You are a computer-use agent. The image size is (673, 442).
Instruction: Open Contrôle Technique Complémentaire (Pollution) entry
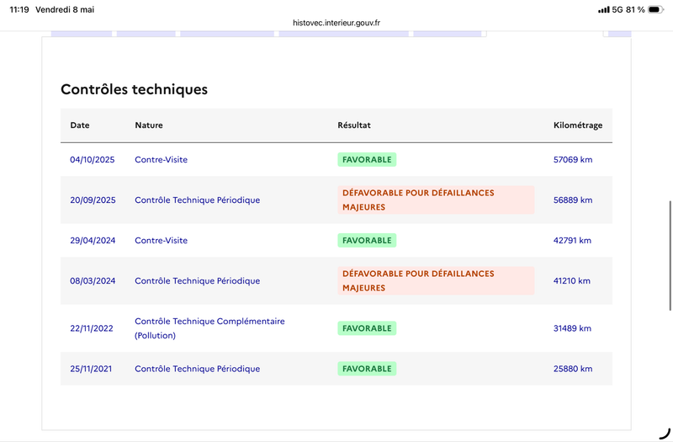(x=209, y=328)
